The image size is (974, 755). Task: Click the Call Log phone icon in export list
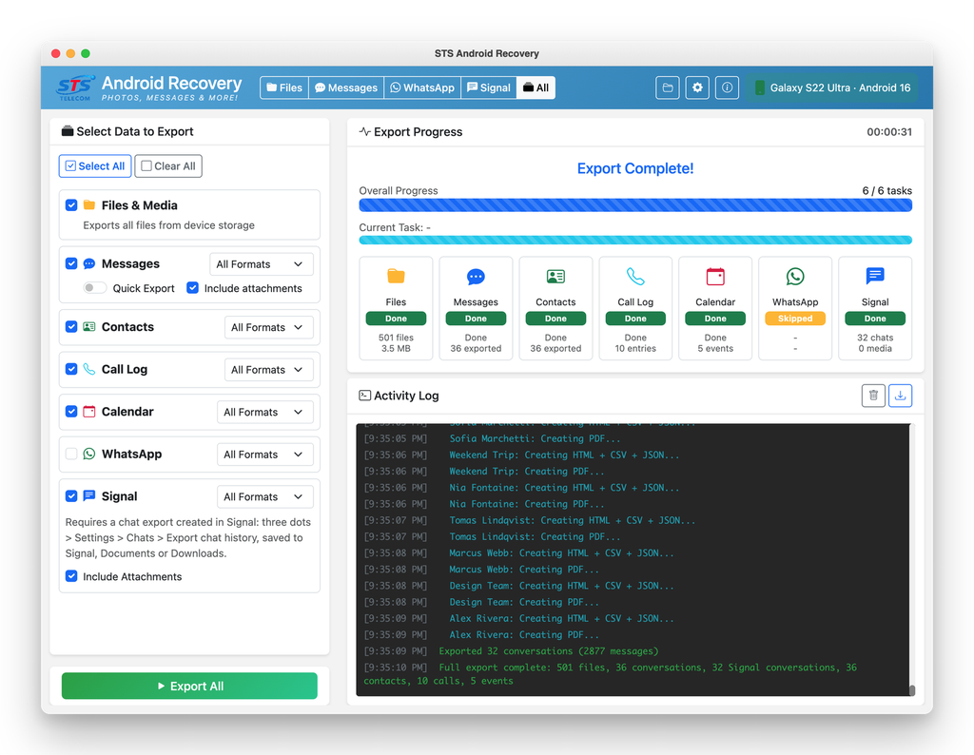[89, 369]
